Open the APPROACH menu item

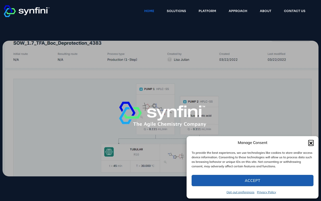pyautogui.click(x=238, y=11)
